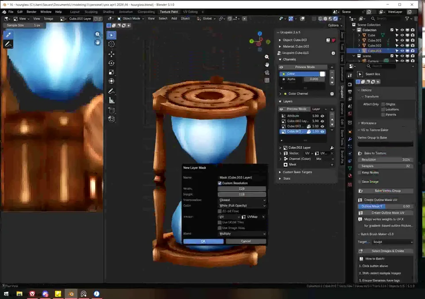Image resolution: width=425 pixels, height=299 pixels.
Task: Open Color Channel settings gear icon
Action: coord(332,94)
